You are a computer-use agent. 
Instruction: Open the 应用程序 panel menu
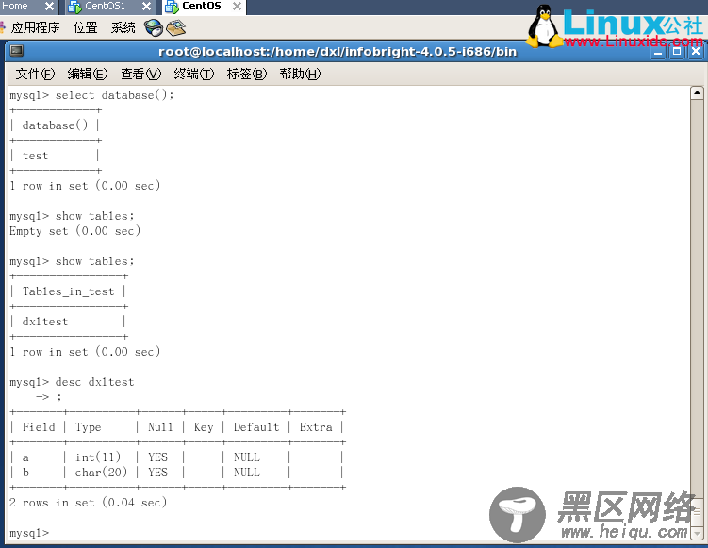pyautogui.click(x=35, y=27)
